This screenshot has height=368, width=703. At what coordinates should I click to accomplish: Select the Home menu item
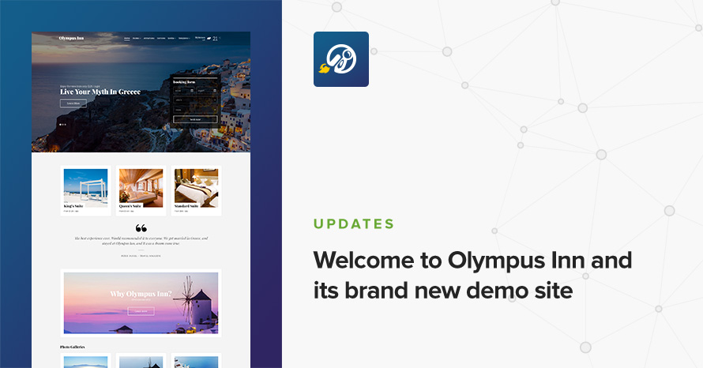coord(127,38)
